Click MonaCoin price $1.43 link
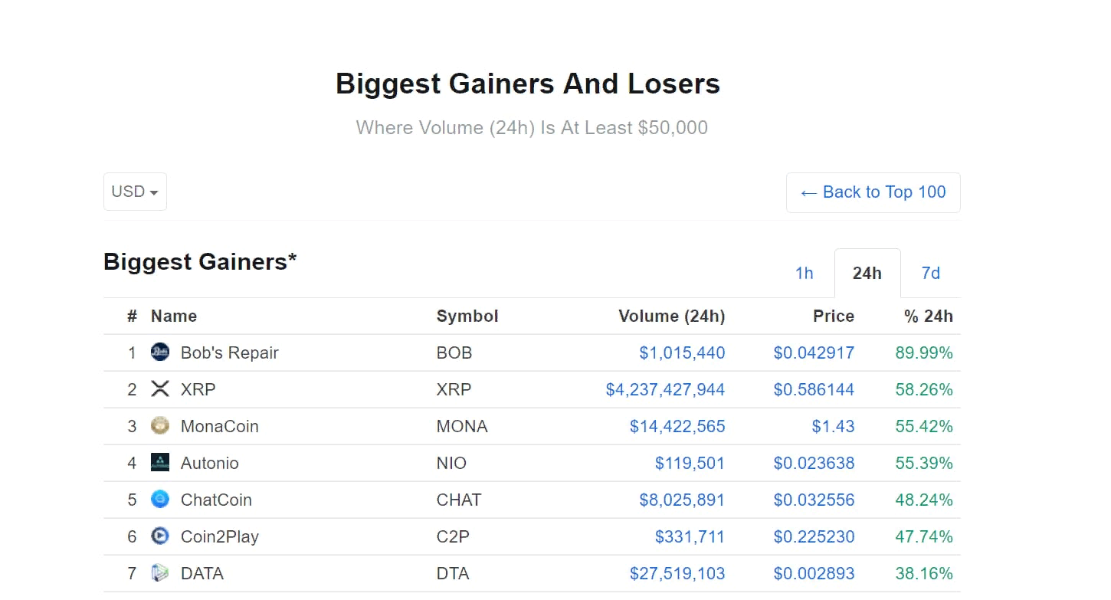 833,427
